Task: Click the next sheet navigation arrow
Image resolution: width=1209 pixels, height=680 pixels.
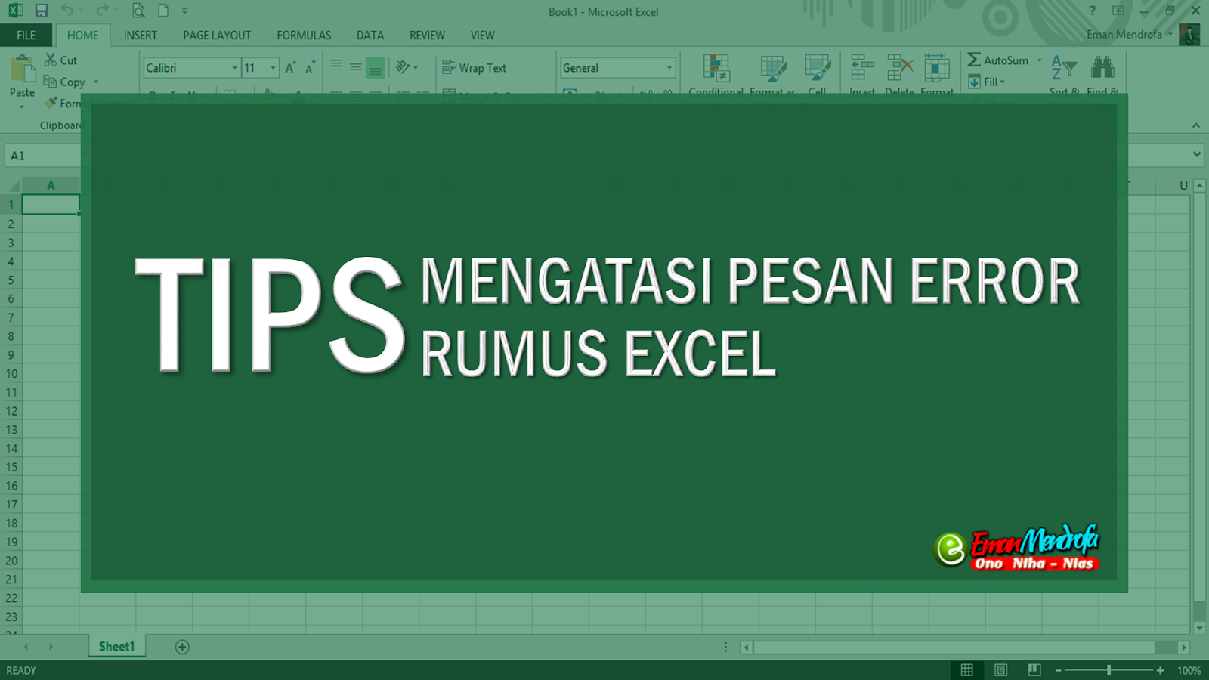Action: click(51, 647)
